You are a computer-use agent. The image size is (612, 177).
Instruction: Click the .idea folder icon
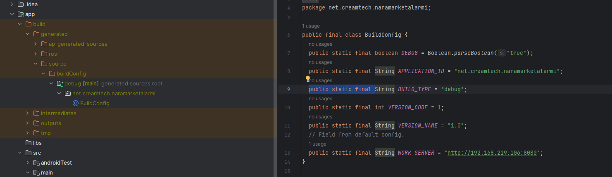21,4
